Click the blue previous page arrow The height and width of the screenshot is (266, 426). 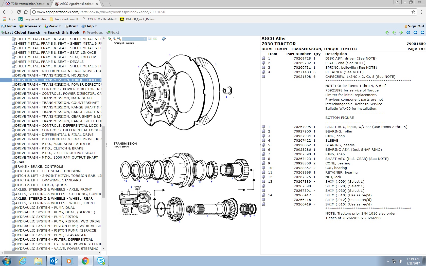(415, 32)
